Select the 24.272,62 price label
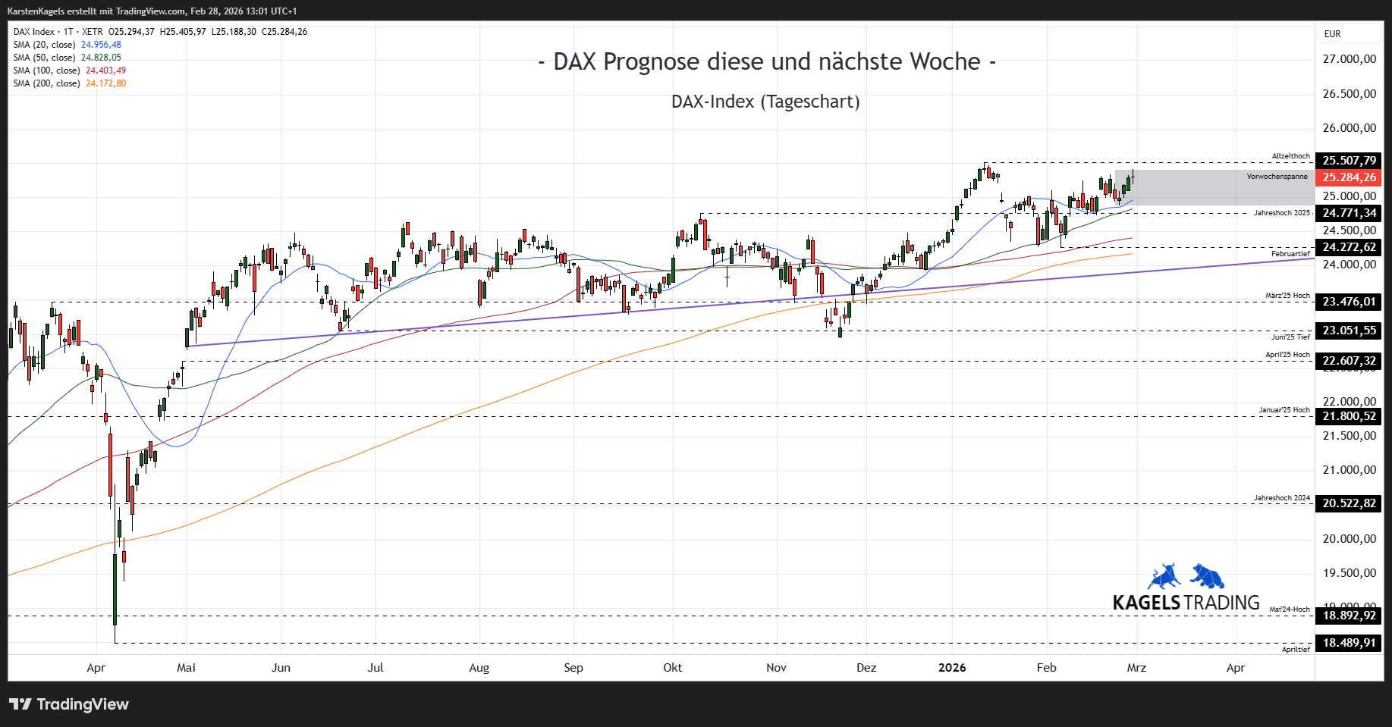 click(x=1349, y=247)
